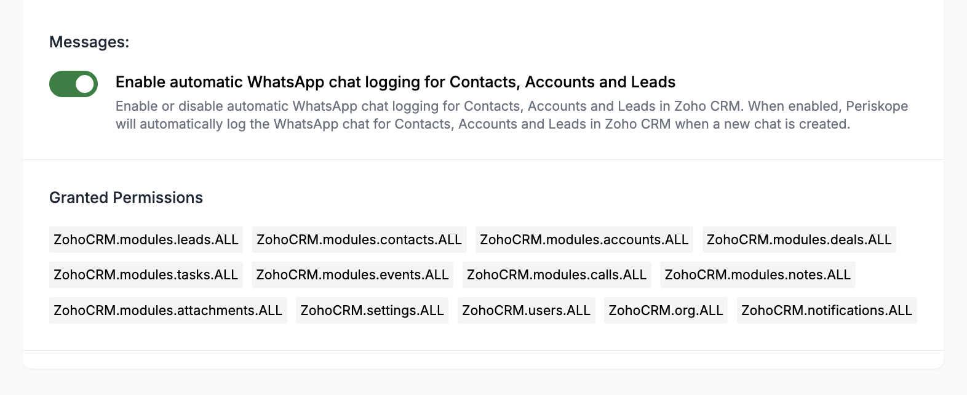This screenshot has height=395, width=967.
Task: Select the ZohoCRM.modules.leads.ALL permission tag
Action: (x=146, y=239)
